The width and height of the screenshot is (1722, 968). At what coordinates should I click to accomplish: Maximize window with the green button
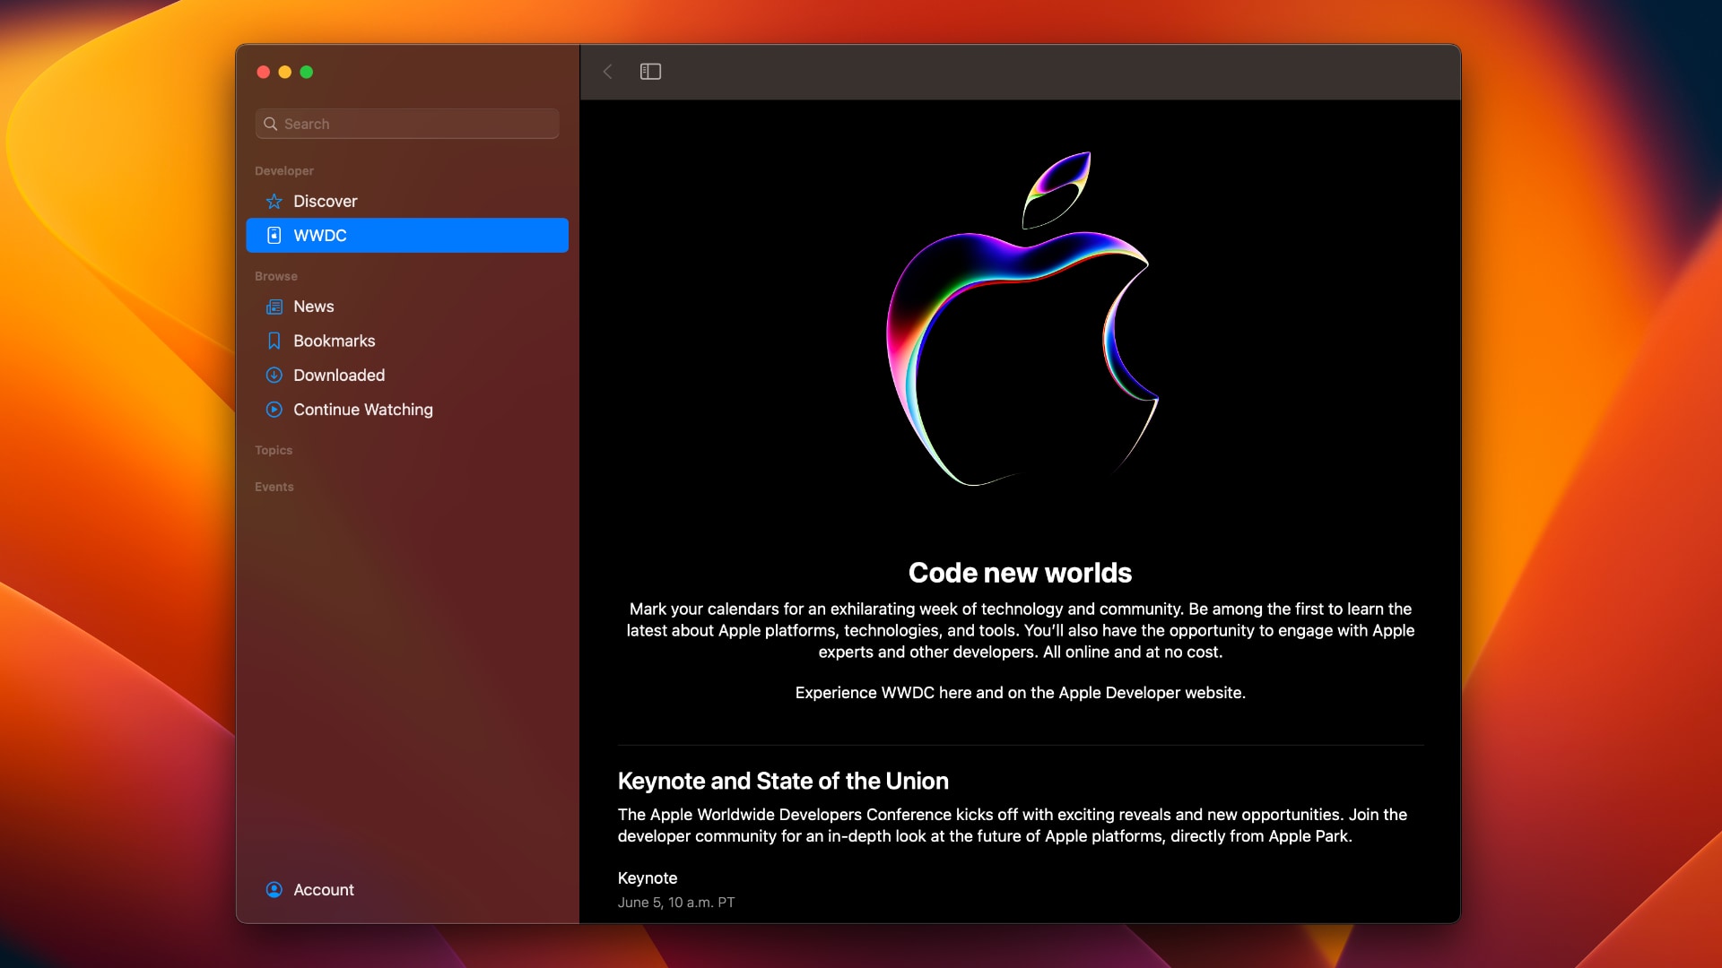307,73
